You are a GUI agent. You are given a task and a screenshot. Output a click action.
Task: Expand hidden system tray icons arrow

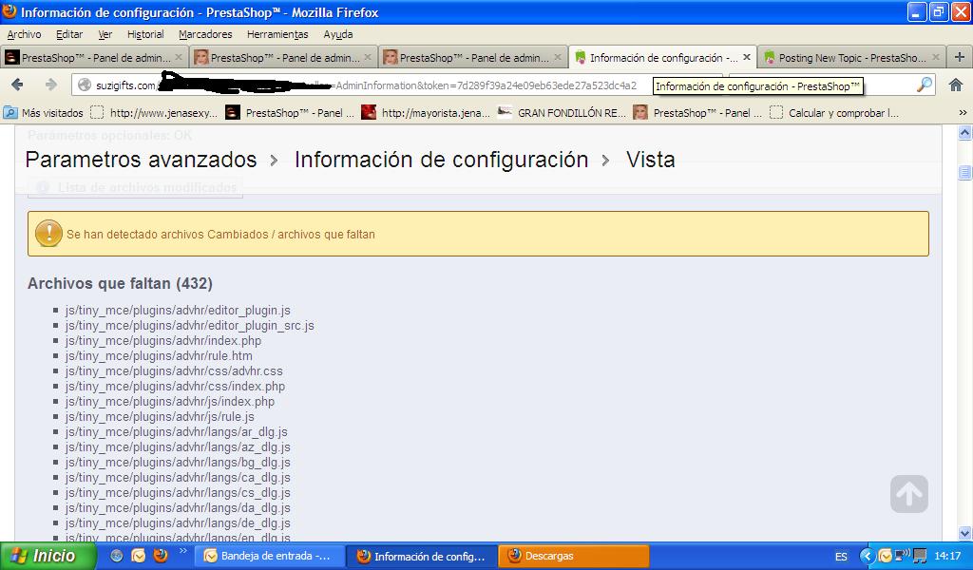(x=867, y=556)
